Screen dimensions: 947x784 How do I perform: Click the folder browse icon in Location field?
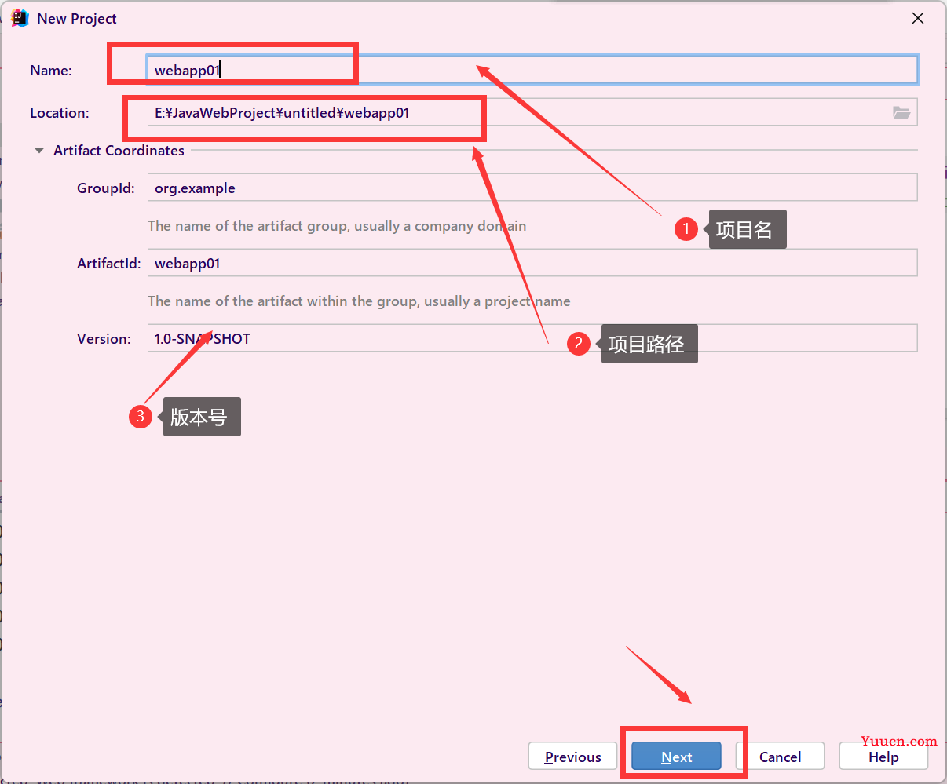(x=901, y=113)
